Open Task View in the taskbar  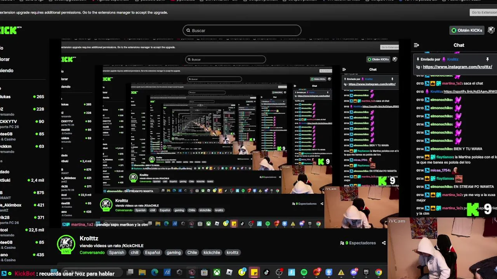coord(130,272)
